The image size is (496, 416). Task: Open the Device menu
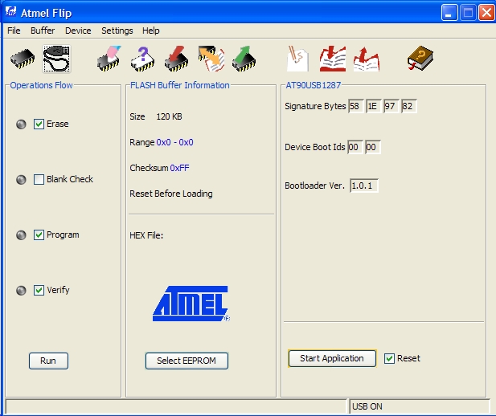(x=78, y=31)
